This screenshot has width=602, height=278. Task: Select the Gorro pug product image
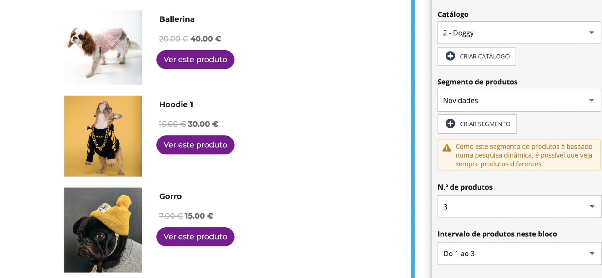pyautogui.click(x=103, y=230)
